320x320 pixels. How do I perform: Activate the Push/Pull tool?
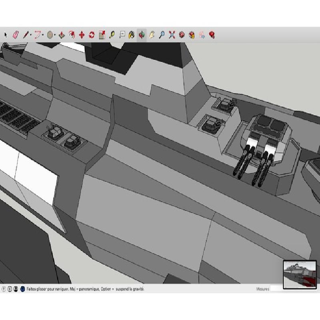62,35
